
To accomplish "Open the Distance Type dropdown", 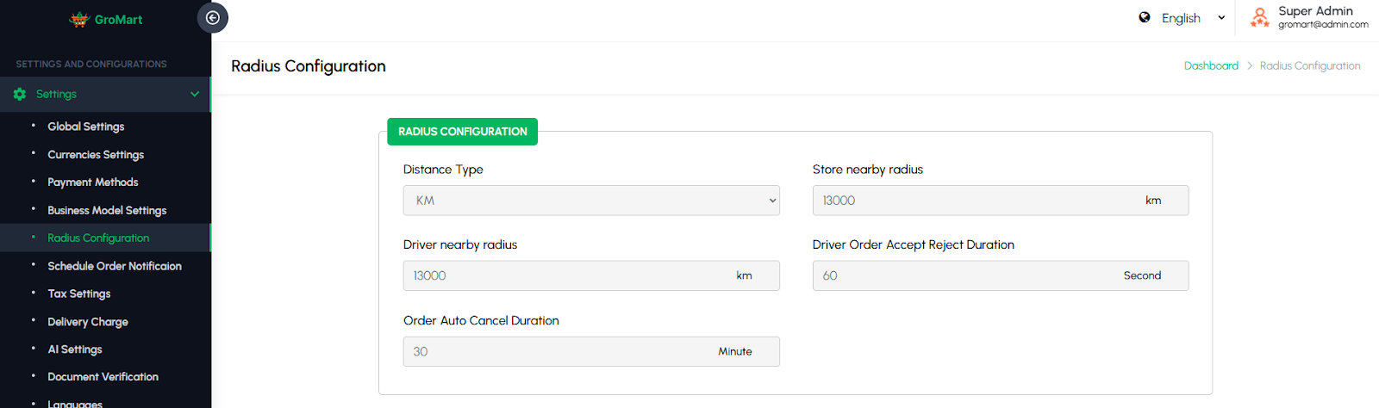I will click(591, 201).
